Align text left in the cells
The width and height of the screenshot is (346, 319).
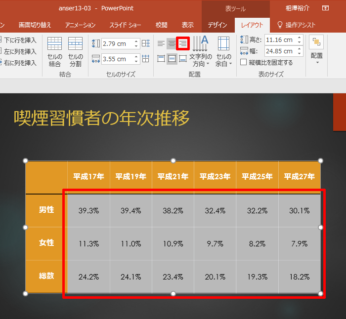(161, 43)
